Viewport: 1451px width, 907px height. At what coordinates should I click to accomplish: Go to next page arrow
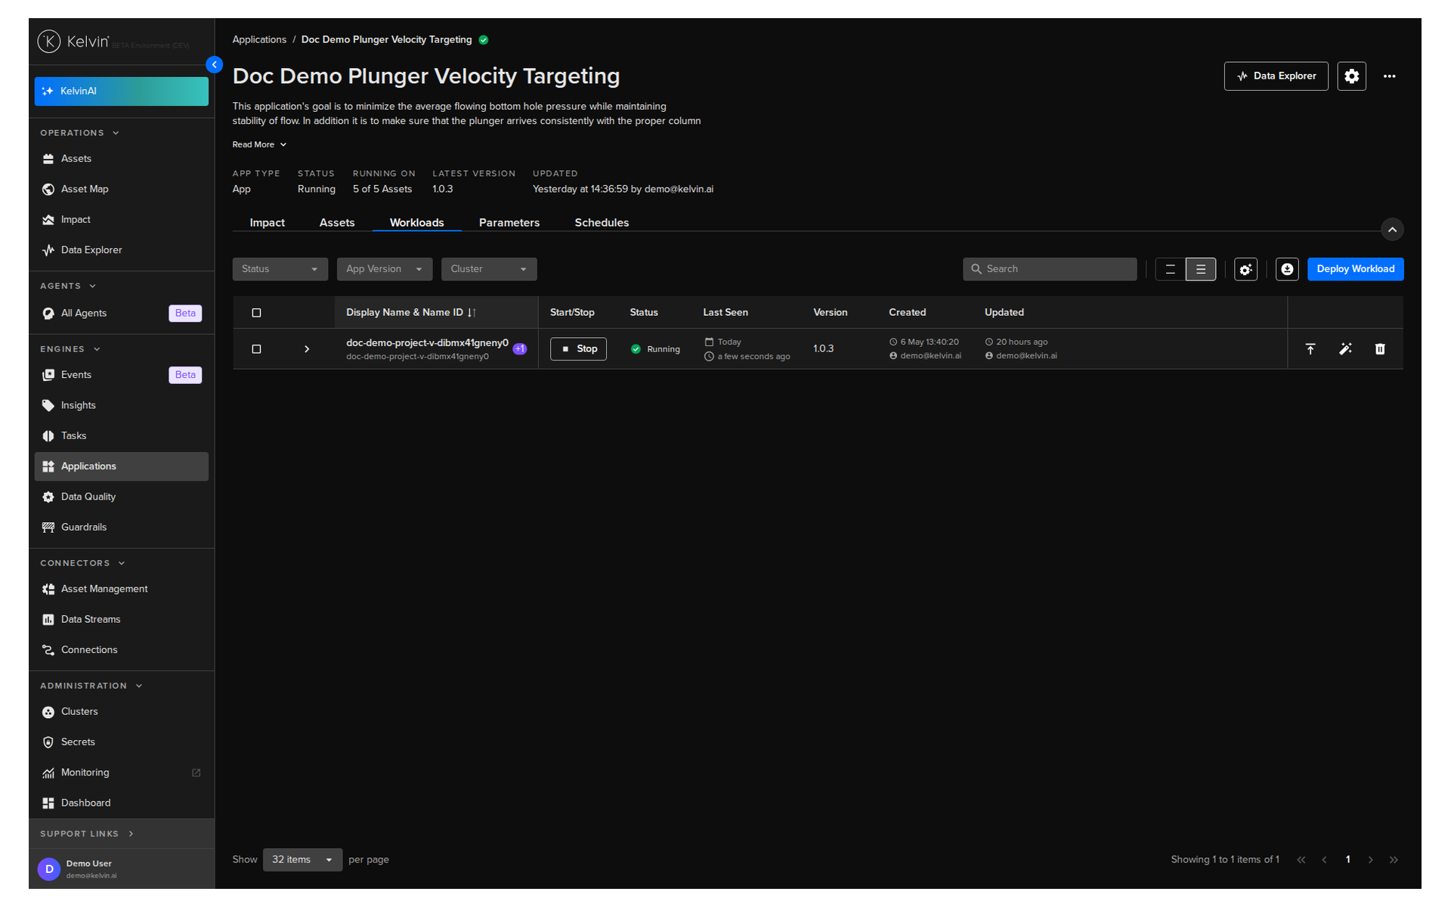pyautogui.click(x=1370, y=860)
